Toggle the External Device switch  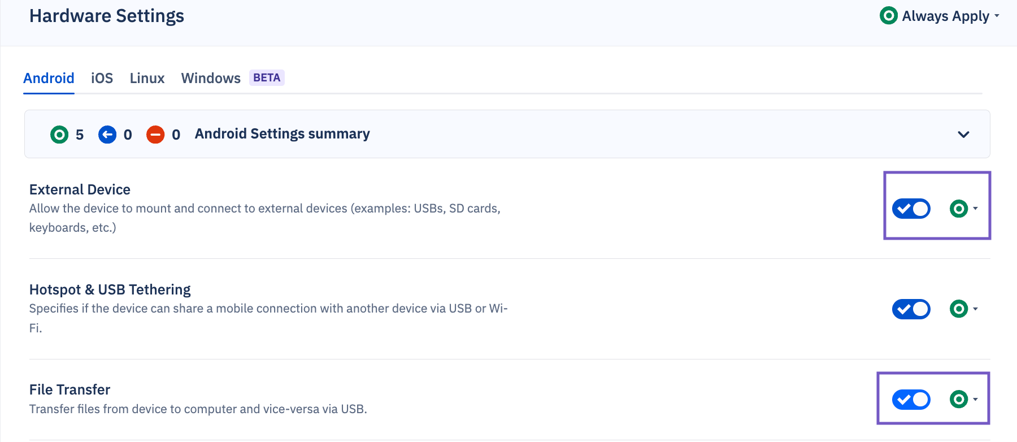(911, 209)
